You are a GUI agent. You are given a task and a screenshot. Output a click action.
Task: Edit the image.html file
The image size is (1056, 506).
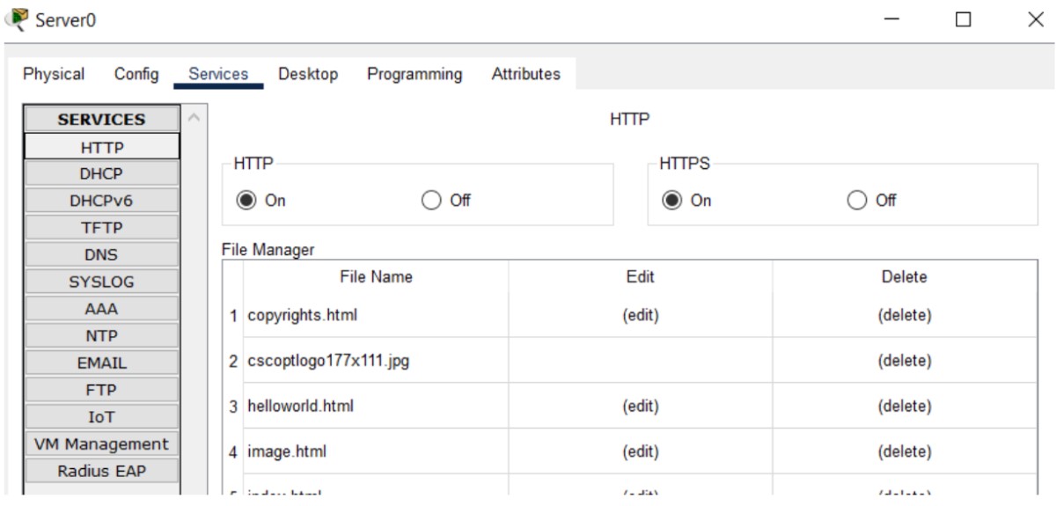coord(641,452)
